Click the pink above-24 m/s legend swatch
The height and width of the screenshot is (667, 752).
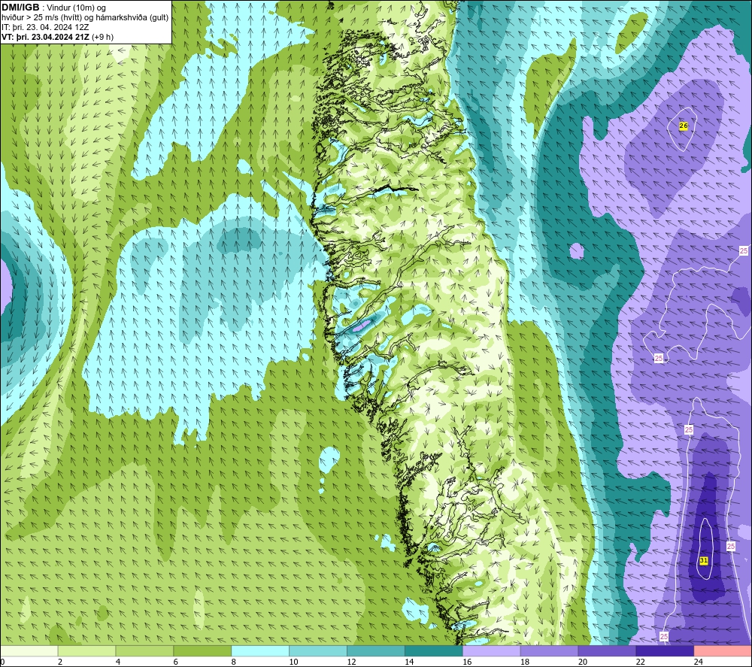723,650
